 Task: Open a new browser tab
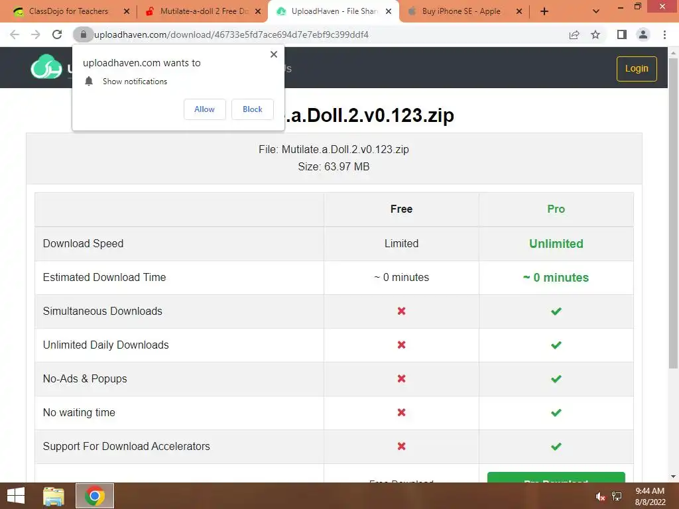click(x=544, y=11)
